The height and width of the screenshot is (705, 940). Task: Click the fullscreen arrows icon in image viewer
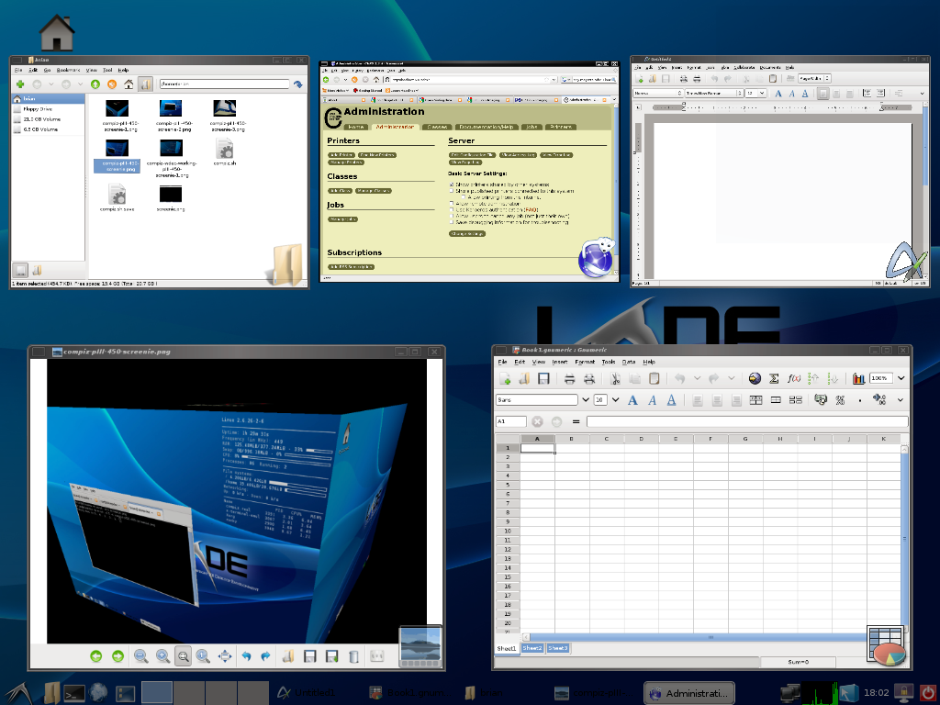224,655
